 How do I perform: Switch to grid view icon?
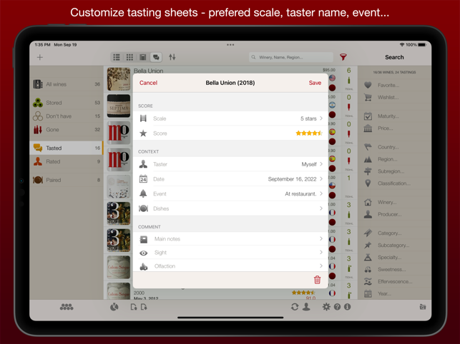[x=129, y=57]
